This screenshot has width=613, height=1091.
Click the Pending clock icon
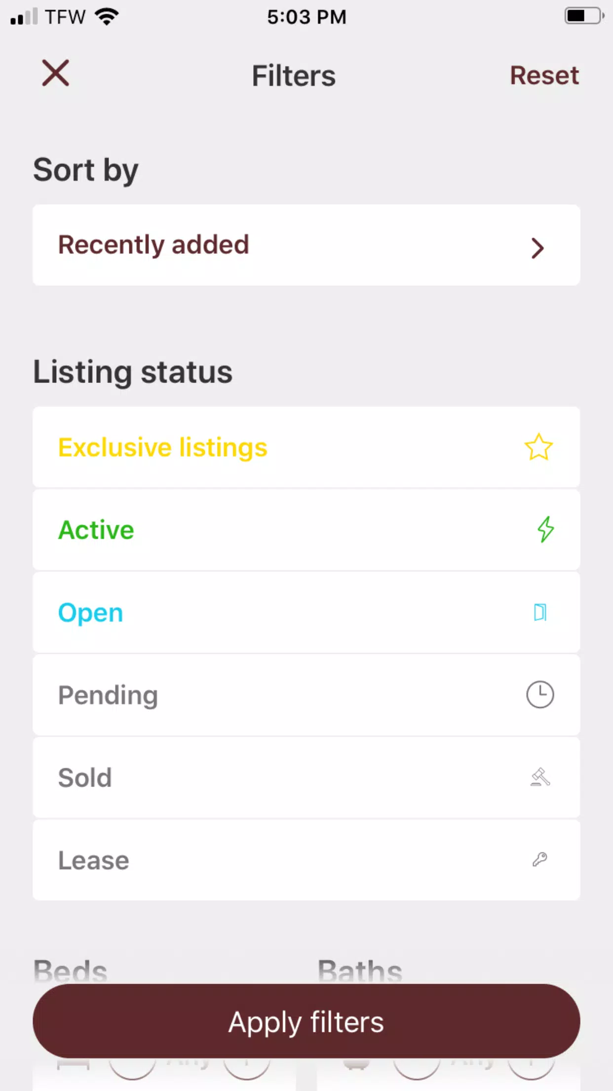tap(540, 695)
